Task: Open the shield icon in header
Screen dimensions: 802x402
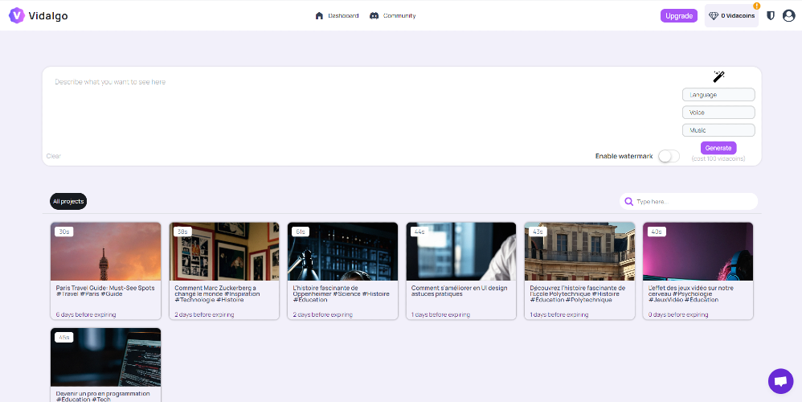Action: 771,16
